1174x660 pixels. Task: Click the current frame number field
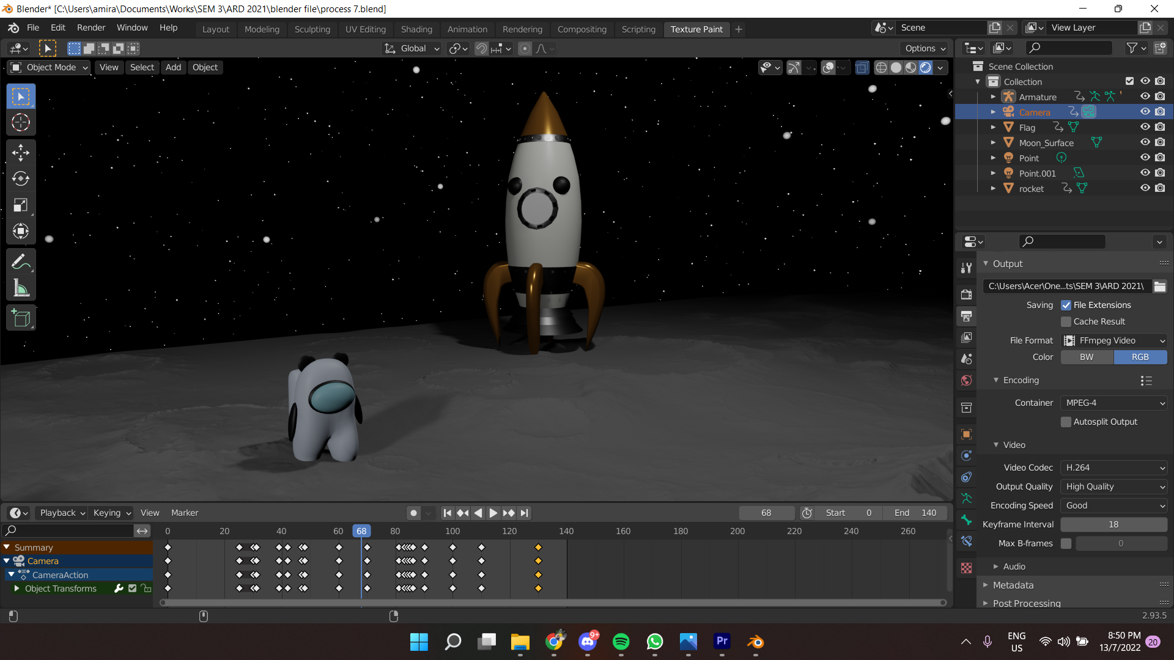767,513
